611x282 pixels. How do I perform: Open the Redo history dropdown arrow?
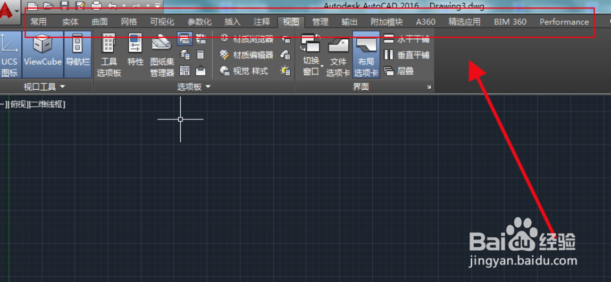click(x=148, y=6)
